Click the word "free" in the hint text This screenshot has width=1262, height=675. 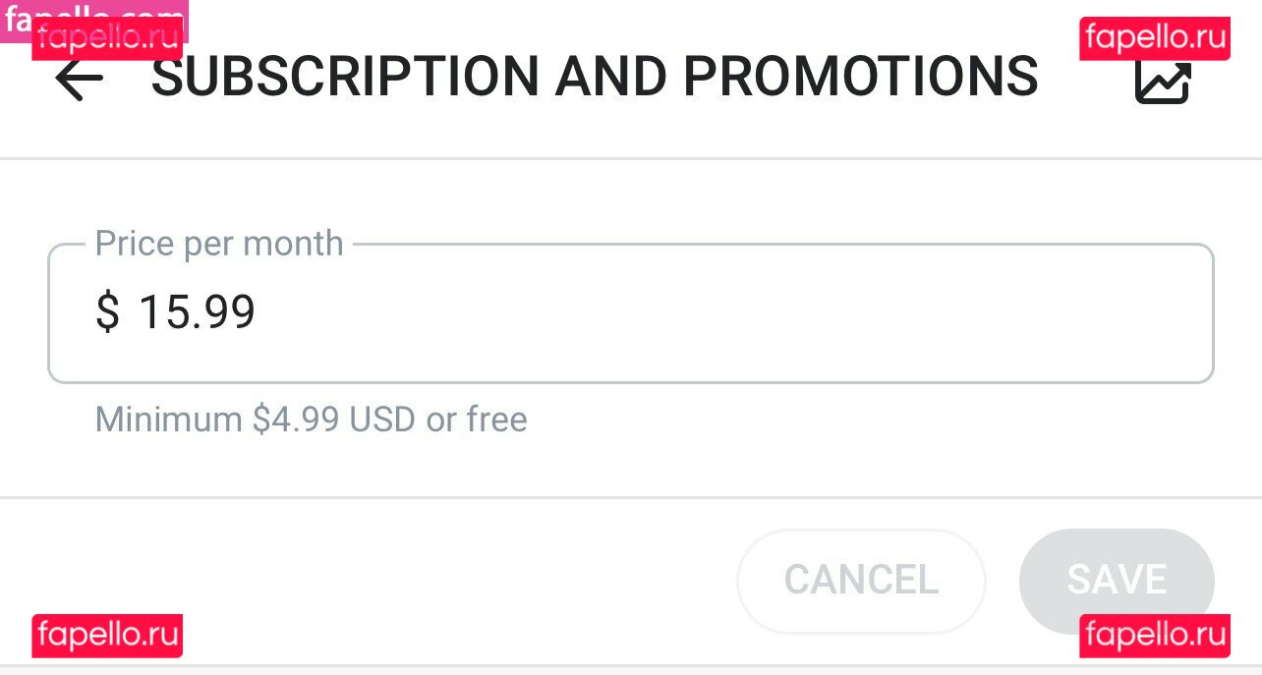[x=497, y=420]
